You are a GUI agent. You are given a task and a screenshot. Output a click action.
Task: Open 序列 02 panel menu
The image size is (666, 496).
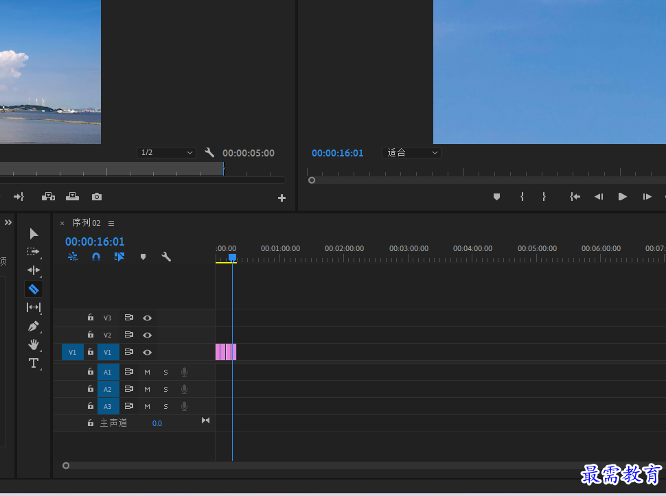111,223
